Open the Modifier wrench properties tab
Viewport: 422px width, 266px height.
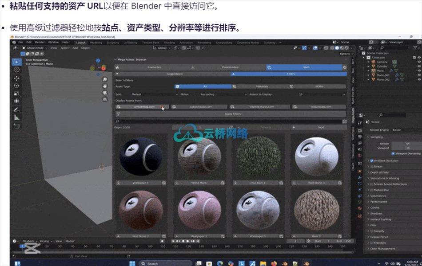click(360, 177)
